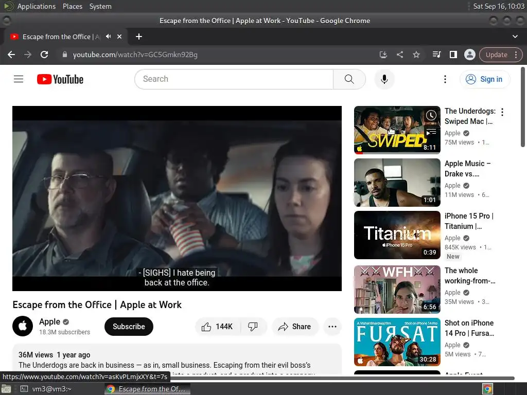Mute the tab via speaker icon
527x395 pixels.
click(108, 37)
